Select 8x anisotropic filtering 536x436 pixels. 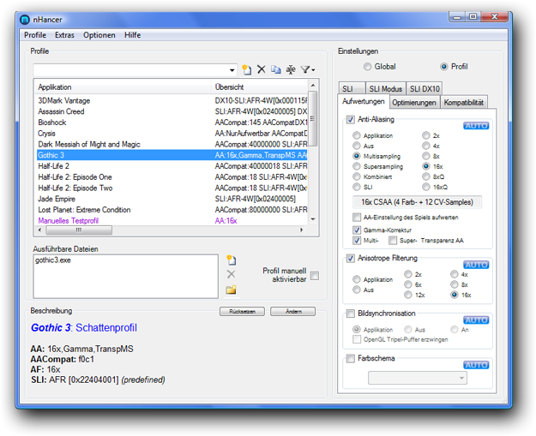[455, 284]
